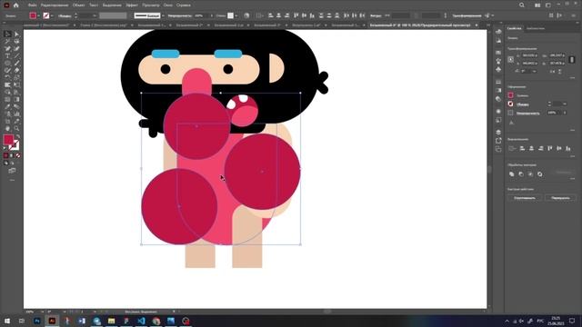582x327 pixels.
Task: Open Непрозрачность link in Properties panel
Action: click(x=527, y=113)
